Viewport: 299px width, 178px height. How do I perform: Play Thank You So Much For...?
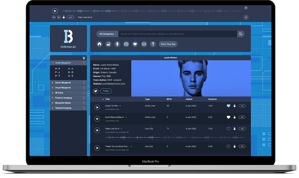tap(97, 148)
